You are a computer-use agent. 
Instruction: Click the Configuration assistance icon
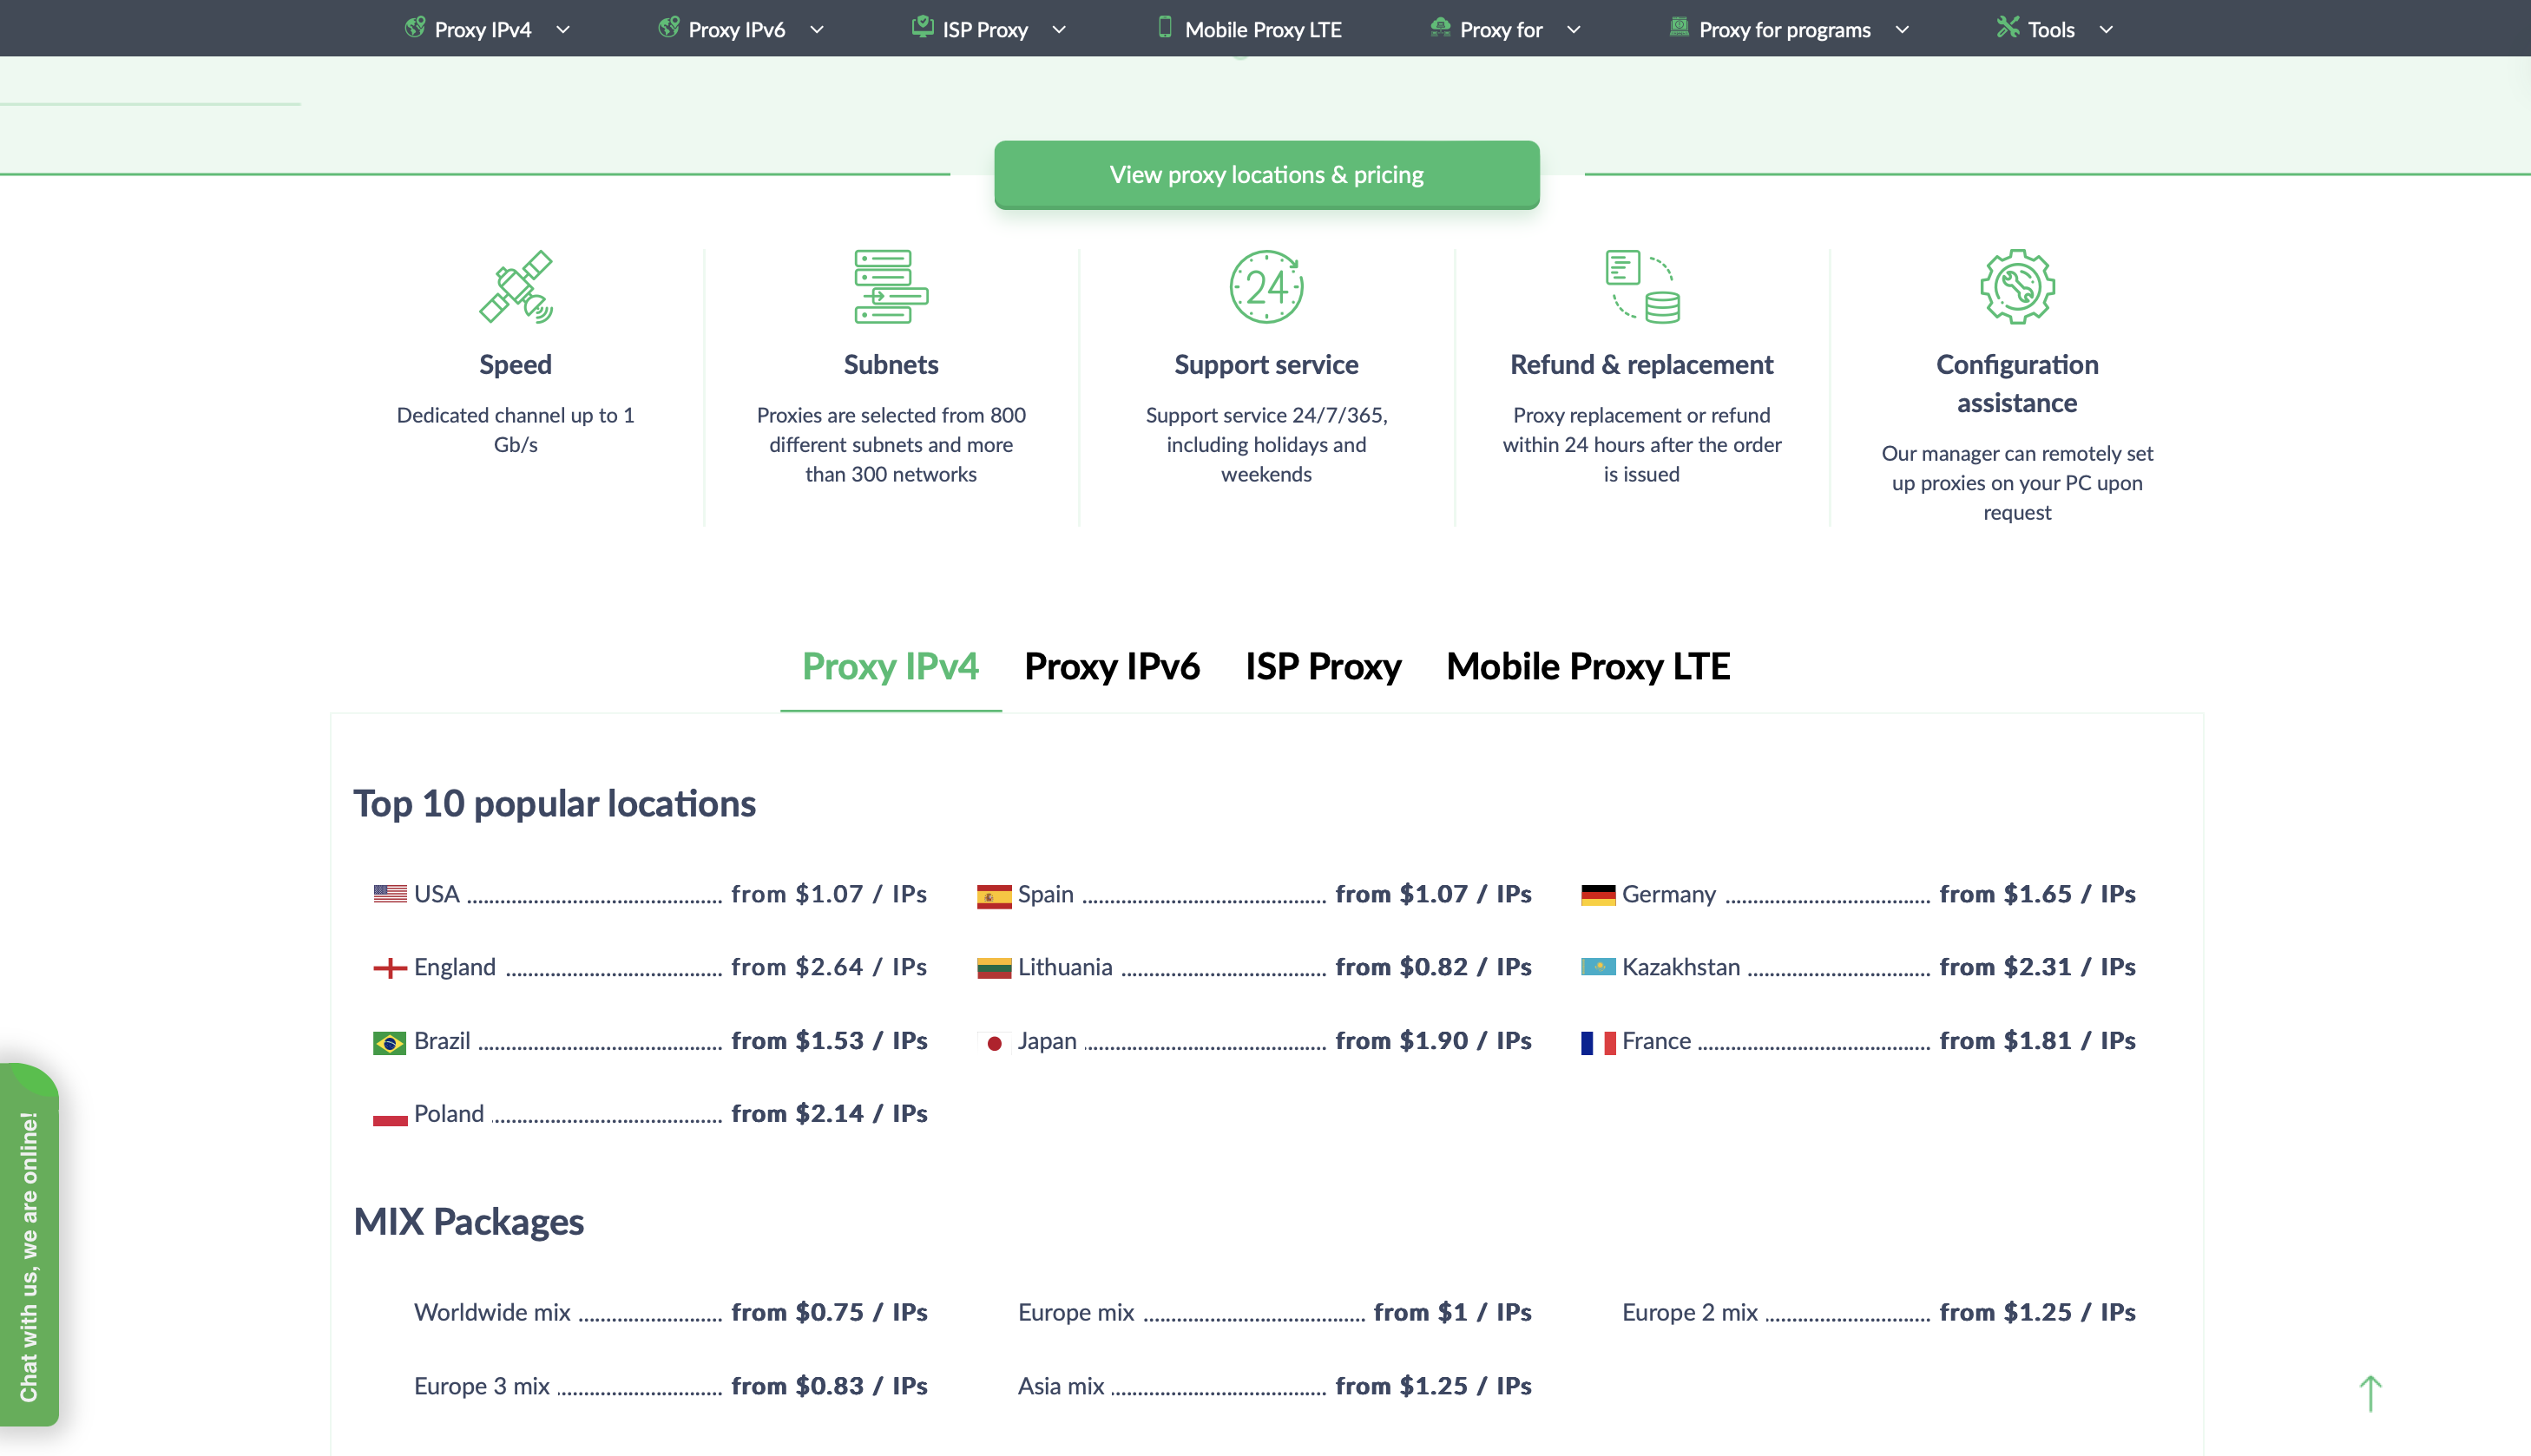tap(2016, 285)
